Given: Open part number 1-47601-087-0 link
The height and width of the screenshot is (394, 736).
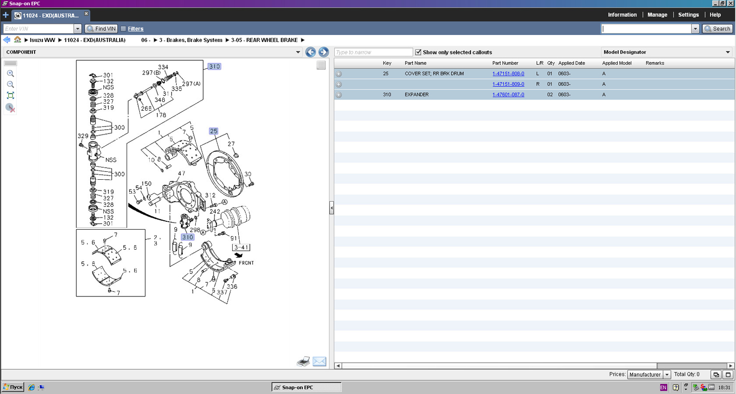Looking at the screenshot, I should (x=508, y=95).
